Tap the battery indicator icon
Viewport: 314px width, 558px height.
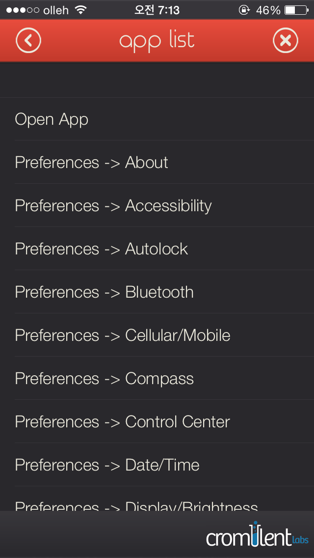pyautogui.click(x=296, y=10)
